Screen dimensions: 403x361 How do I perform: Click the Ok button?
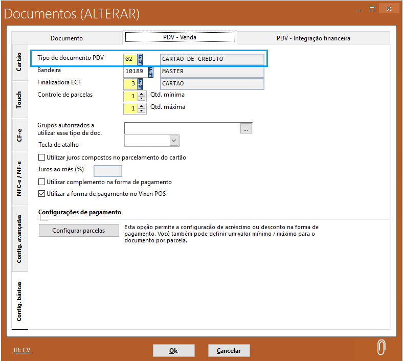(174, 350)
